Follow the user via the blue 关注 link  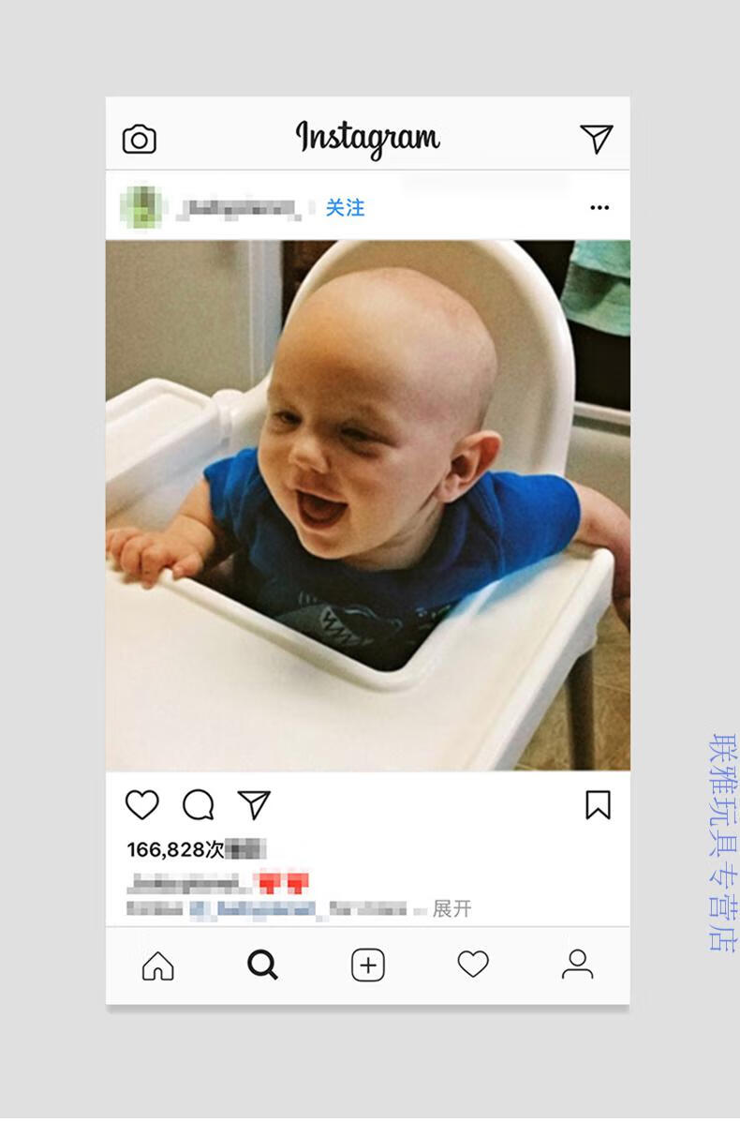coord(345,207)
